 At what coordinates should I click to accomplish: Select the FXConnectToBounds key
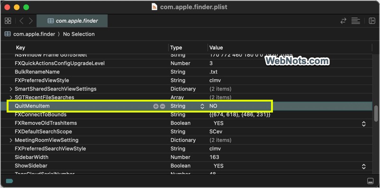point(40,114)
